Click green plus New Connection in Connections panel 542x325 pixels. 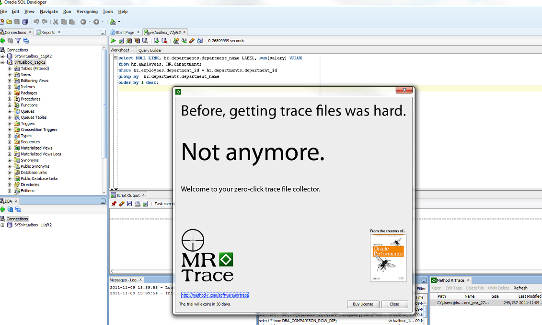tap(3, 40)
